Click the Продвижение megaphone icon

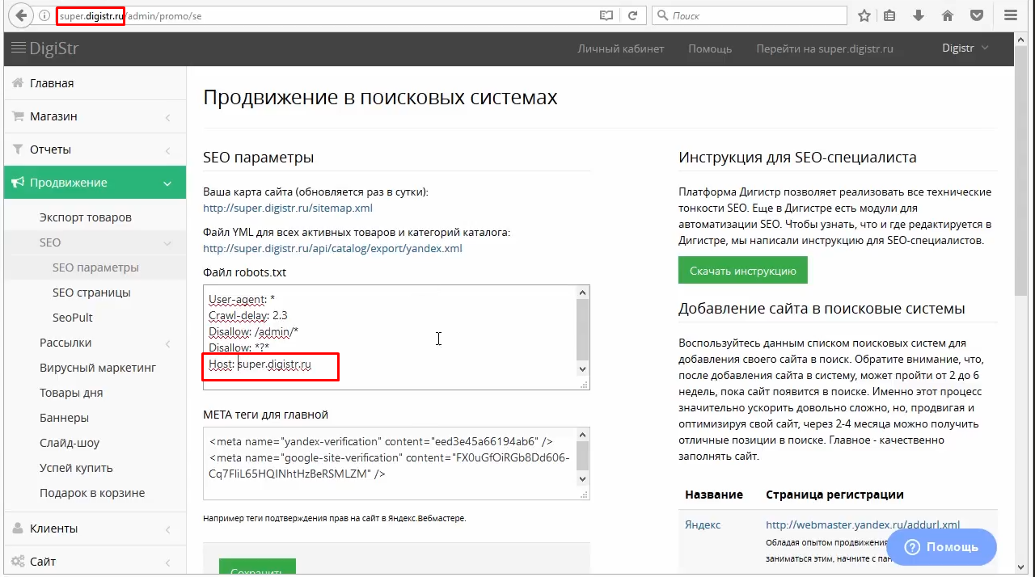tap(18, 182)
